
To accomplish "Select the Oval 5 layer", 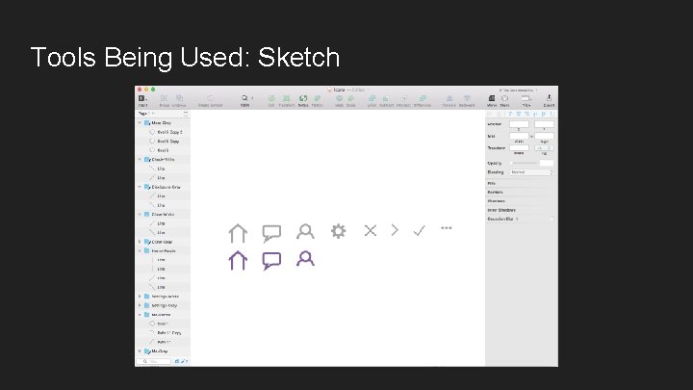I will (x=163, y=150).
